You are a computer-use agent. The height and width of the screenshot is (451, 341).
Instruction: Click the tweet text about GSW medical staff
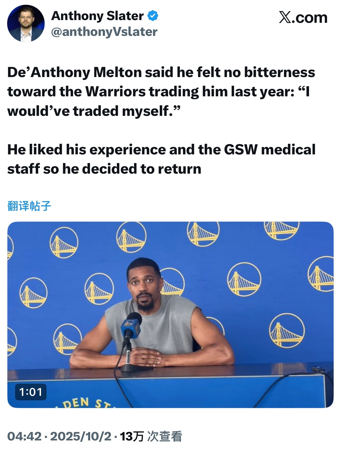161,159
